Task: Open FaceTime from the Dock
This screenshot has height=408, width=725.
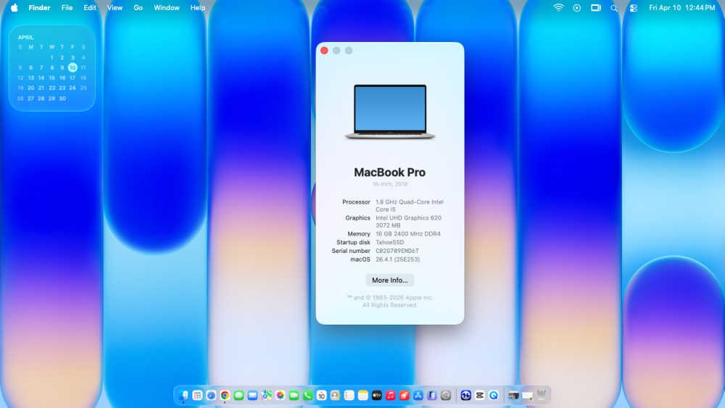Action: pos(294,395)
